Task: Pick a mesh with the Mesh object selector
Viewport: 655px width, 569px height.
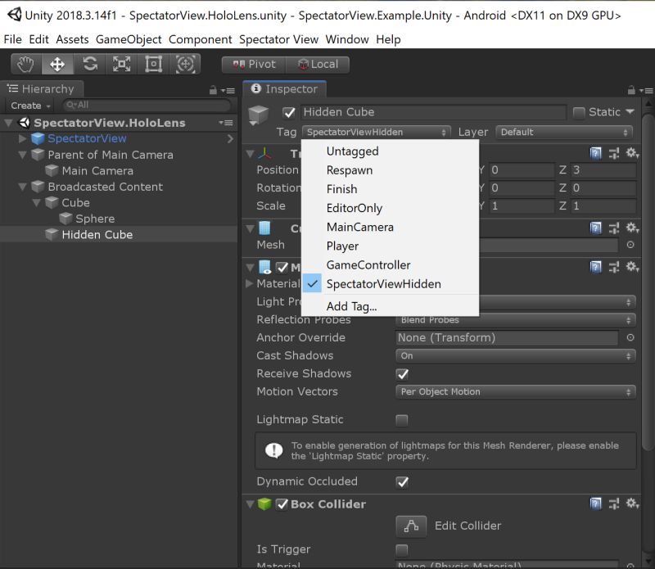Action: 630,245
